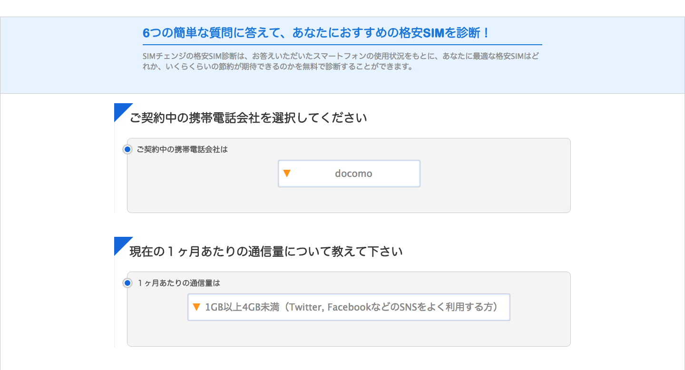Select the １ヶ月あたりの通信量は radio button

tap(127, 283)
